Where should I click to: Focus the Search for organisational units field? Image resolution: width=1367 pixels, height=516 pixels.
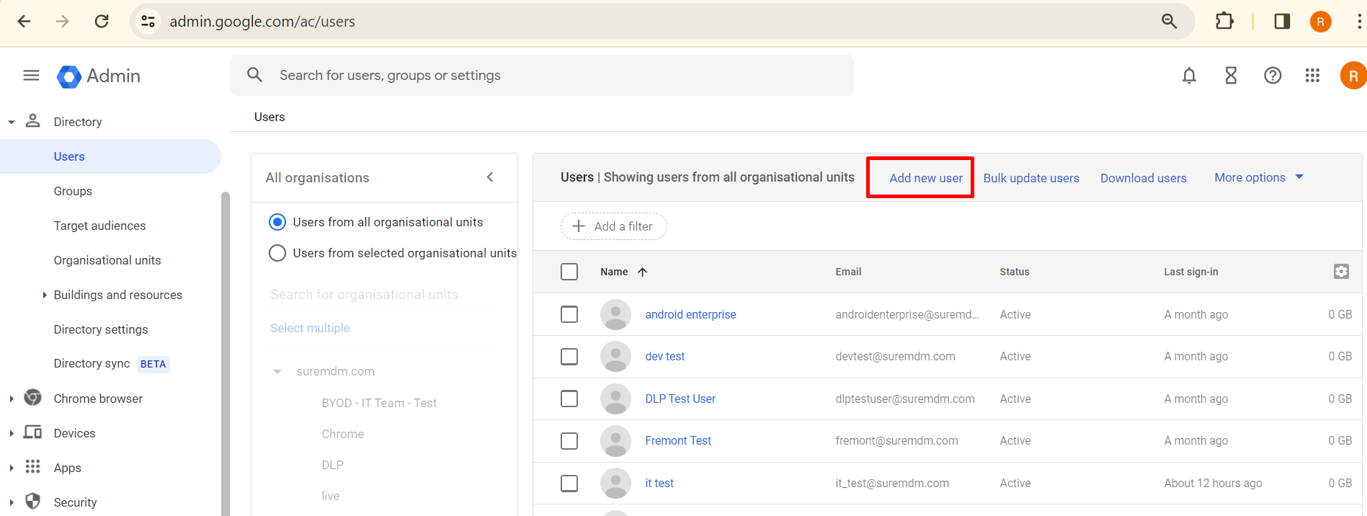[x=383, y=294]
